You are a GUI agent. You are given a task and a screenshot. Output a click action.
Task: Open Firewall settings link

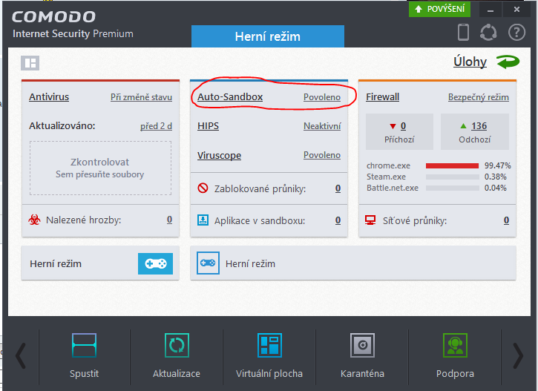[382, 97]
